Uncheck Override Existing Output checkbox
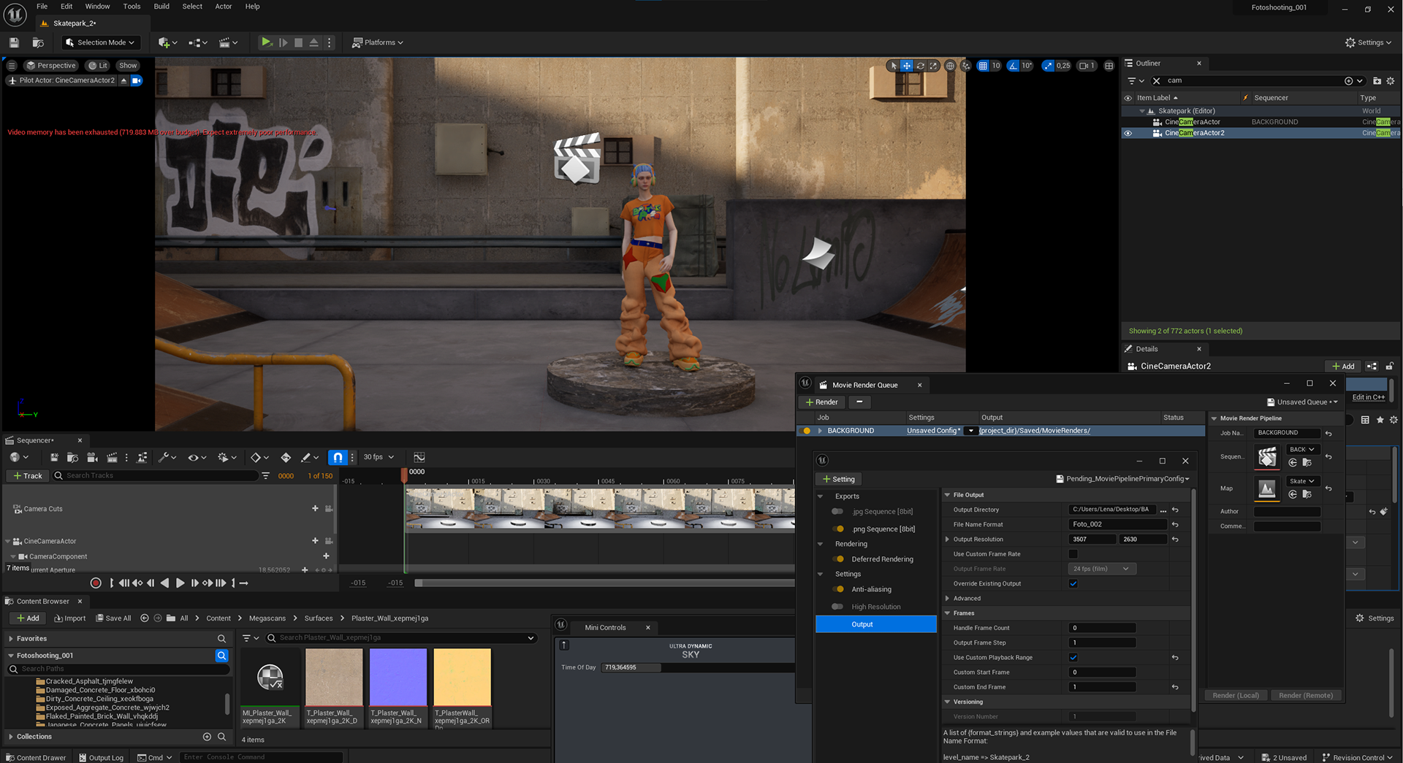The width and height of the screenshot is (1403, 763). tap(1073, 583)
